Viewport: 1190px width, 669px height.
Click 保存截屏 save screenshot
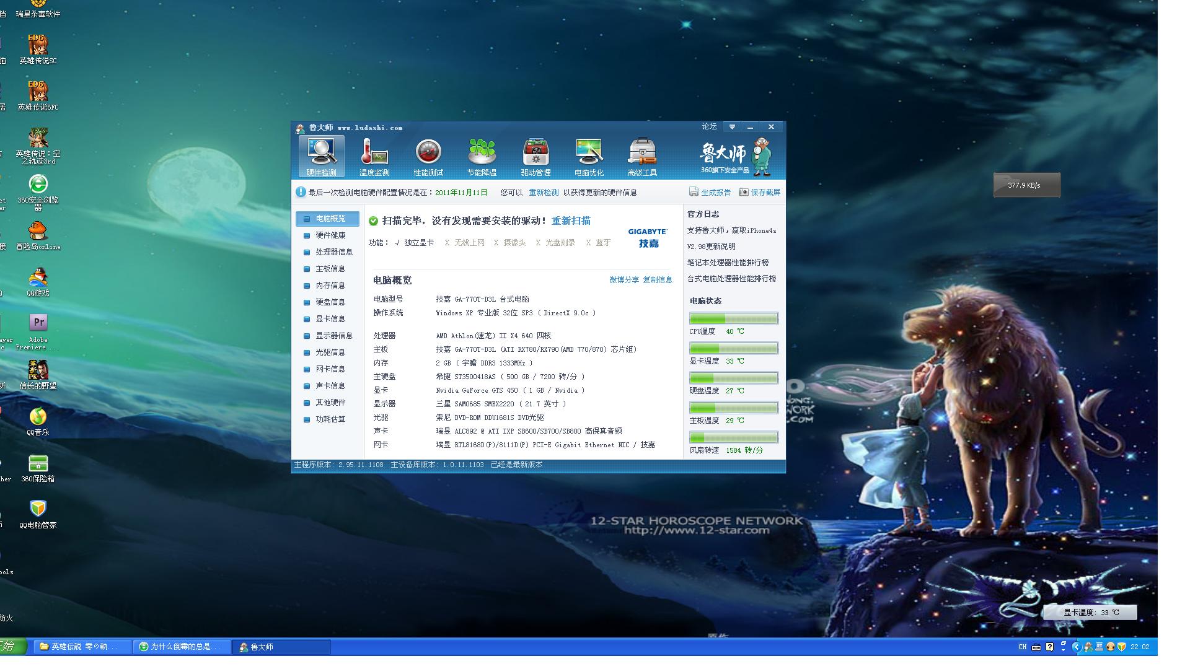pos(759,193)
